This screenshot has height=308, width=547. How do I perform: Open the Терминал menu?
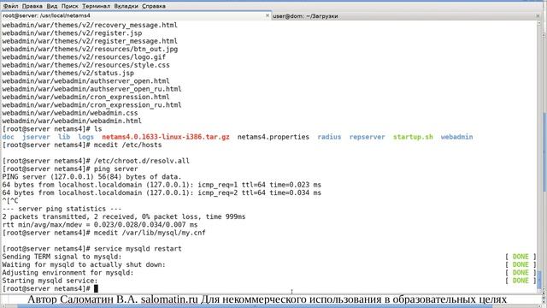(x=97, y=6)
